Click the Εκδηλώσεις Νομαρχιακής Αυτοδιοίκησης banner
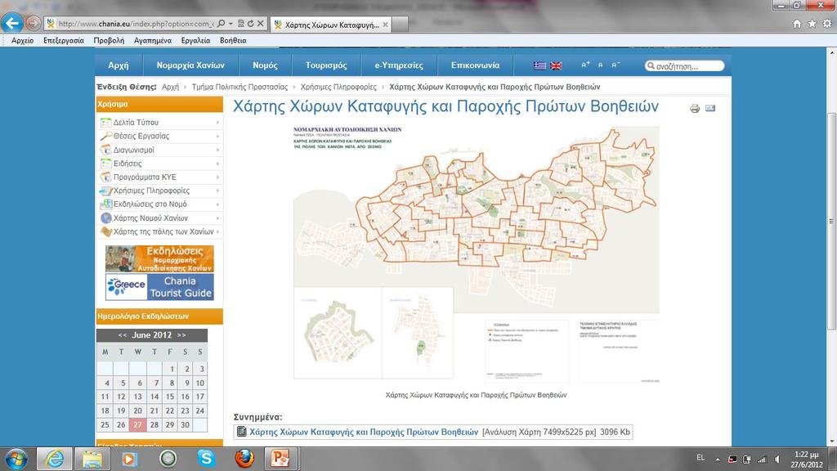Screen dimensions: 837x471 (x=159, y=259)
